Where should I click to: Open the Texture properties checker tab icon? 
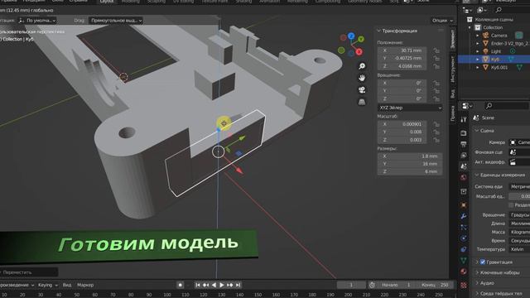[464, 285]
